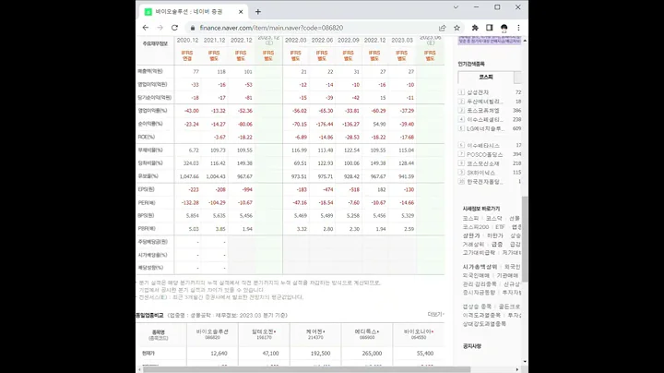Focus the address bar URL
Image resolution: width=664 pixels, height=373 pixels.
coord(271,28)
